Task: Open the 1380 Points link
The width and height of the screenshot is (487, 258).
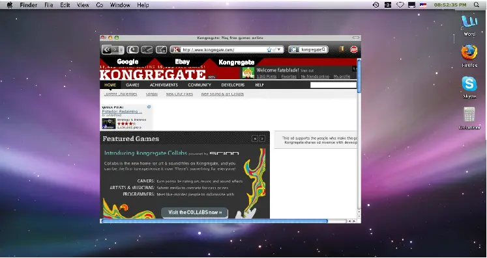Action: pyautogui.click(x=267, y=77)
